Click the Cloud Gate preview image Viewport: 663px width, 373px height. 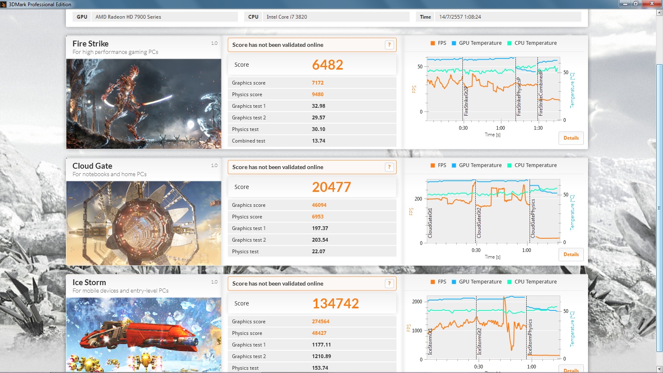(x=144, y=223)
